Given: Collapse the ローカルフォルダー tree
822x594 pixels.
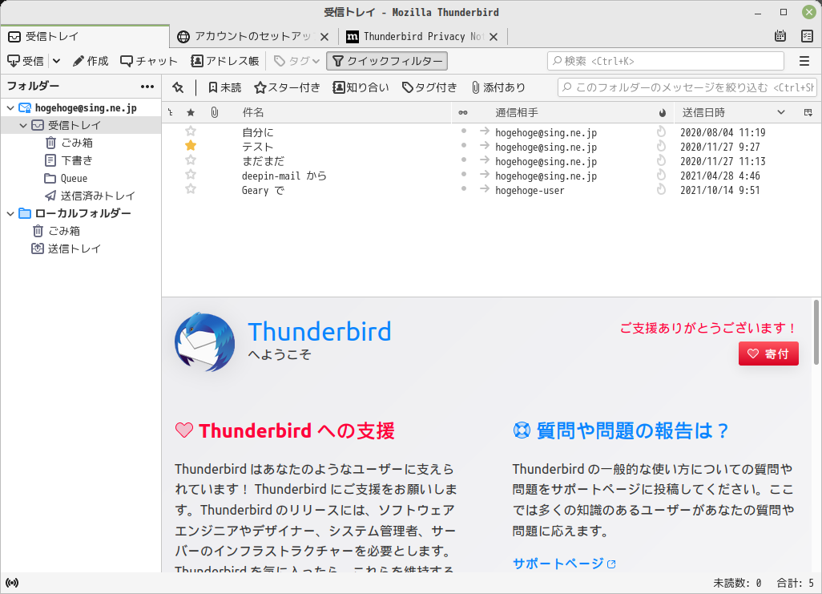Looking at the screenshot, I should coord(10,213).
